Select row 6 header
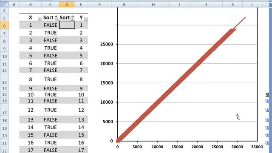 tap(4, 25)
